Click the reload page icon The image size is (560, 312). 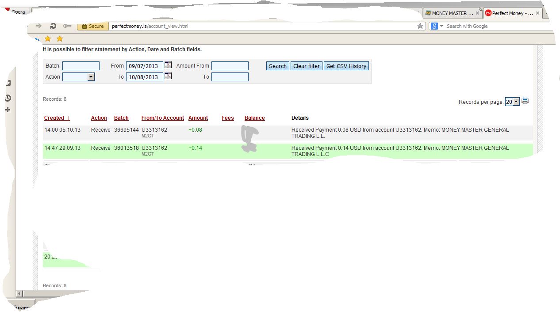click(53, 26)
